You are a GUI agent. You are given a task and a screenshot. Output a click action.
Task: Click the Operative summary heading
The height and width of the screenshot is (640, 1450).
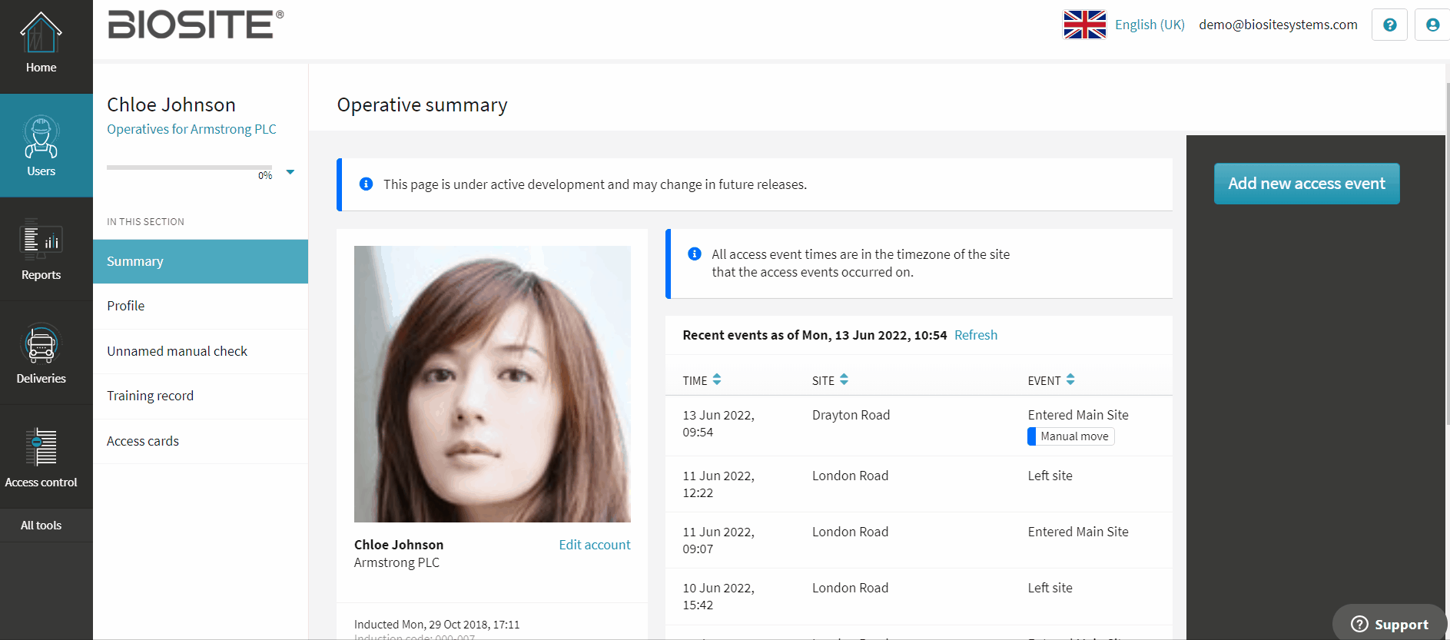tap(422, 104)
